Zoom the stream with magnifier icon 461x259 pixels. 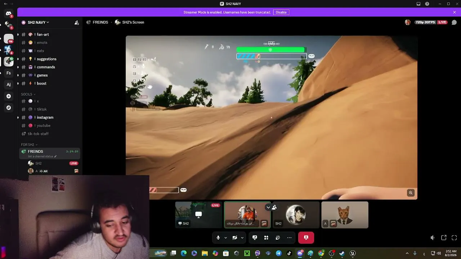[411, 193]
